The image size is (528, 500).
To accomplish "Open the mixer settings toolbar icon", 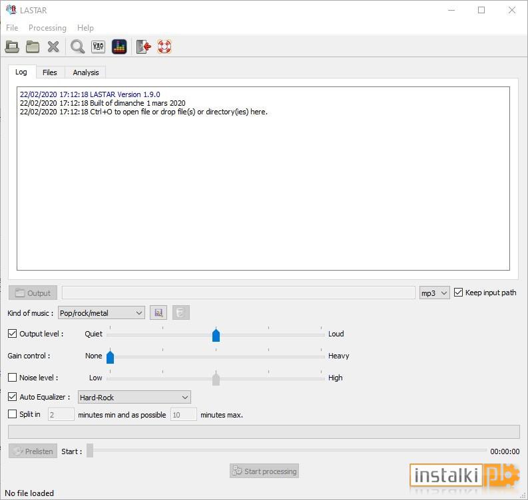I will (x=99, y=47).
